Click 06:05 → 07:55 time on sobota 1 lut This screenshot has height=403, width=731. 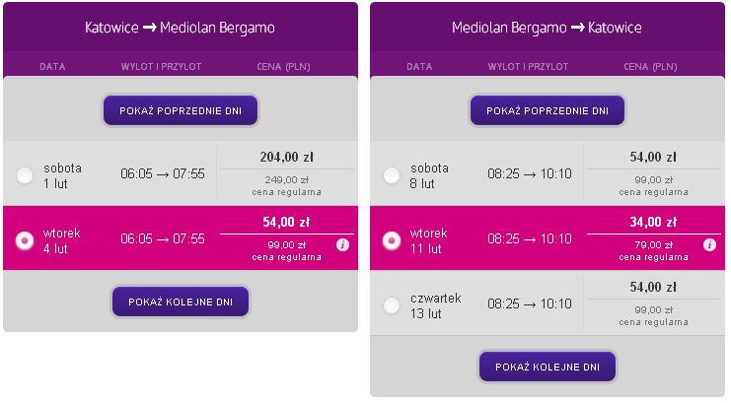[x=163, y=173]
